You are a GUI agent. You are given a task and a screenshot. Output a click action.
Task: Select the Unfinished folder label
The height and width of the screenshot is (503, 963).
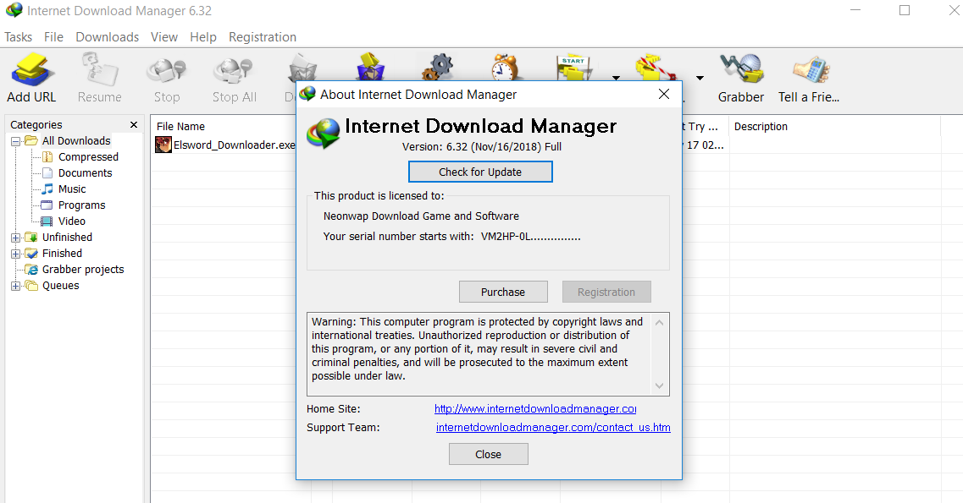coord(67,237)
